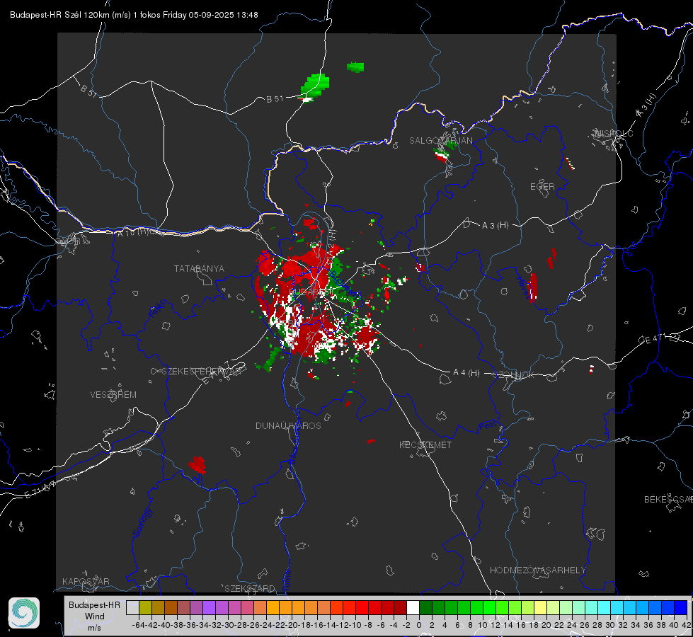Viewport: 693px width, 637px height.
Task: Click the legend value label 42
Action: point(686,625)
